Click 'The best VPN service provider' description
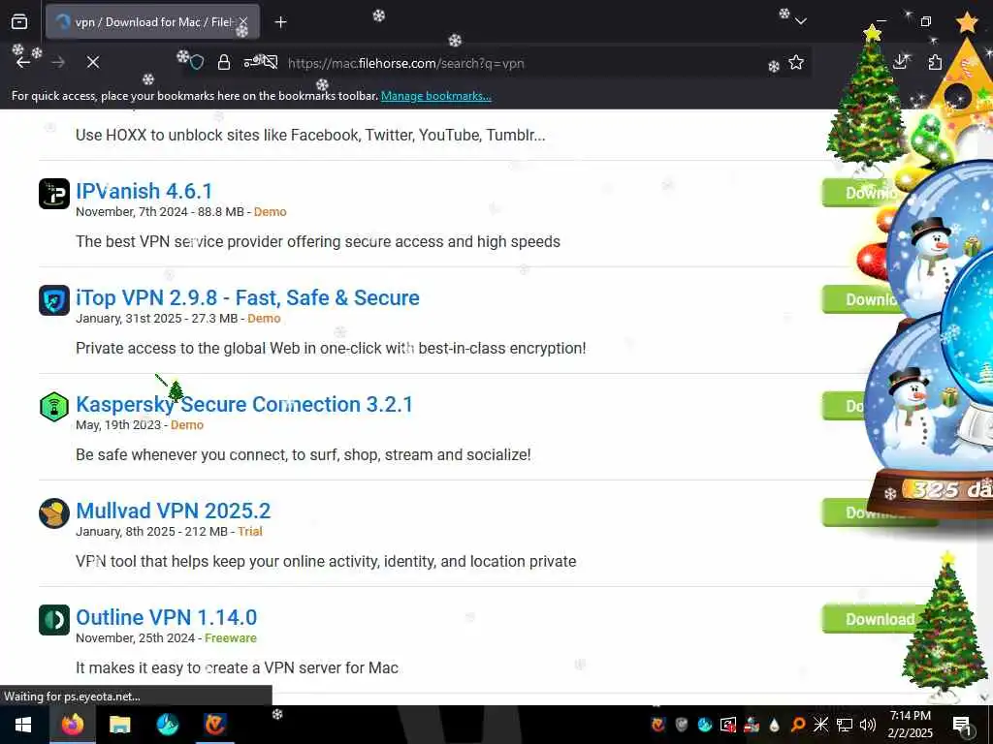 (x=318, y=241)
